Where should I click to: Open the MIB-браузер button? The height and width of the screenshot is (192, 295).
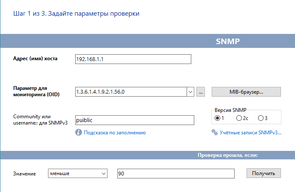246,92
